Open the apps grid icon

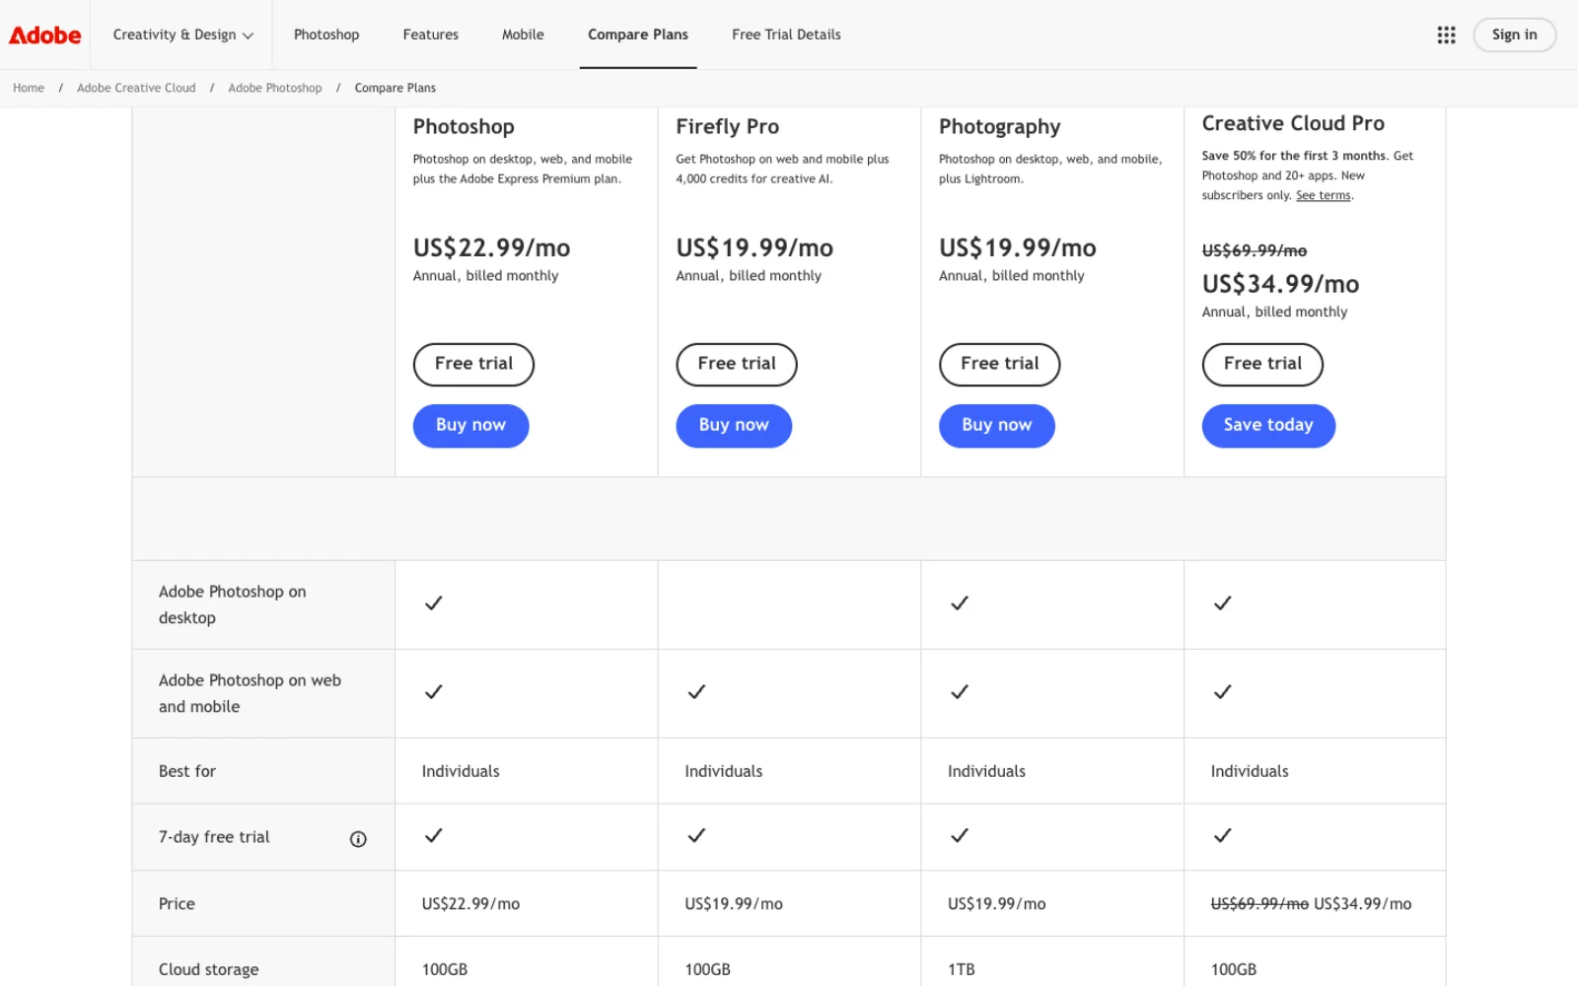pyautogui.click(x=1446, y=35)
